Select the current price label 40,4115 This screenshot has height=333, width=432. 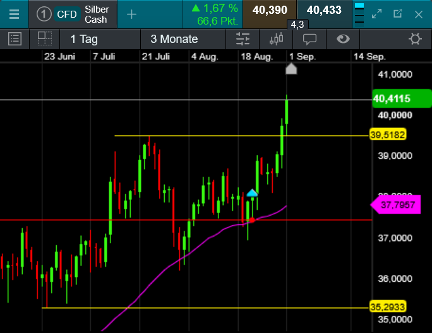[402, 98]
